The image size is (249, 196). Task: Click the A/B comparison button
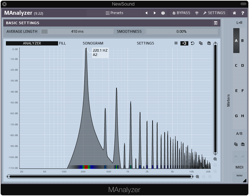(x=239, y=134)
